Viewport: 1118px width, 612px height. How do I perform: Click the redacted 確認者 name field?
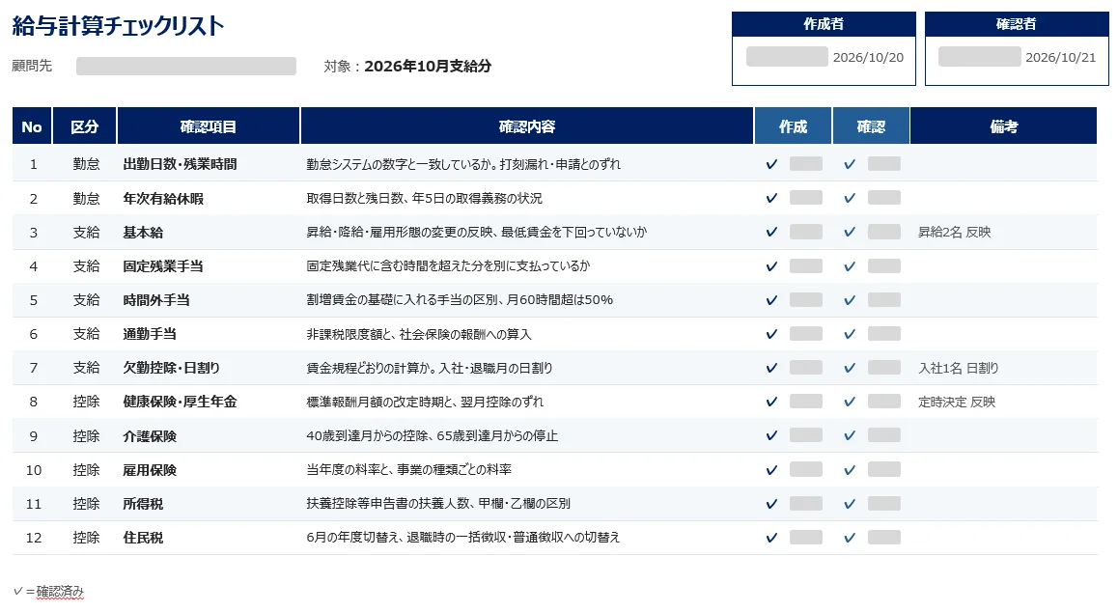coord(980,56)
